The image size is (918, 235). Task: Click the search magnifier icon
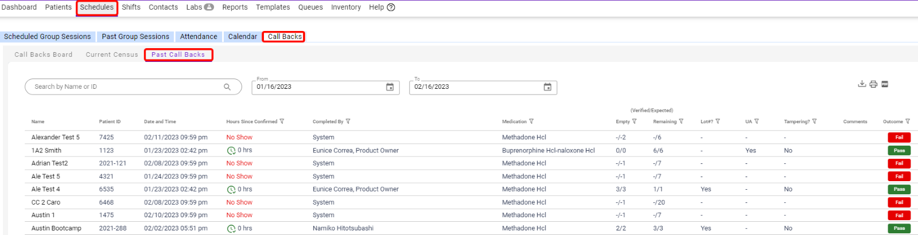pyautogui.click(x=227, y=87)
